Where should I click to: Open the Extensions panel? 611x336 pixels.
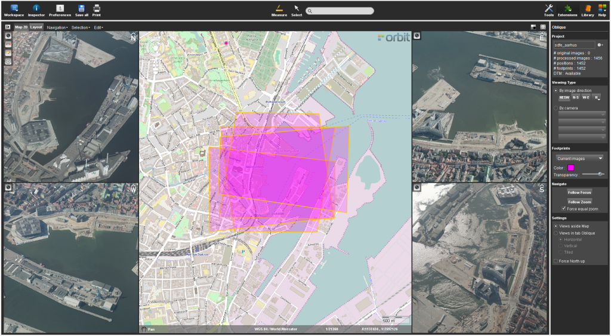[x=567, y=10]
